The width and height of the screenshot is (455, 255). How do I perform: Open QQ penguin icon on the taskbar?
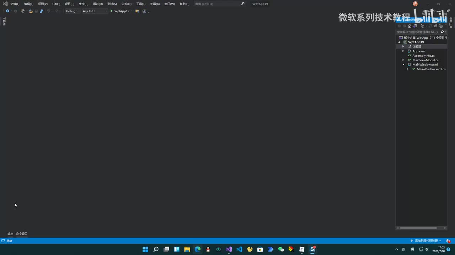coord(208,249)
